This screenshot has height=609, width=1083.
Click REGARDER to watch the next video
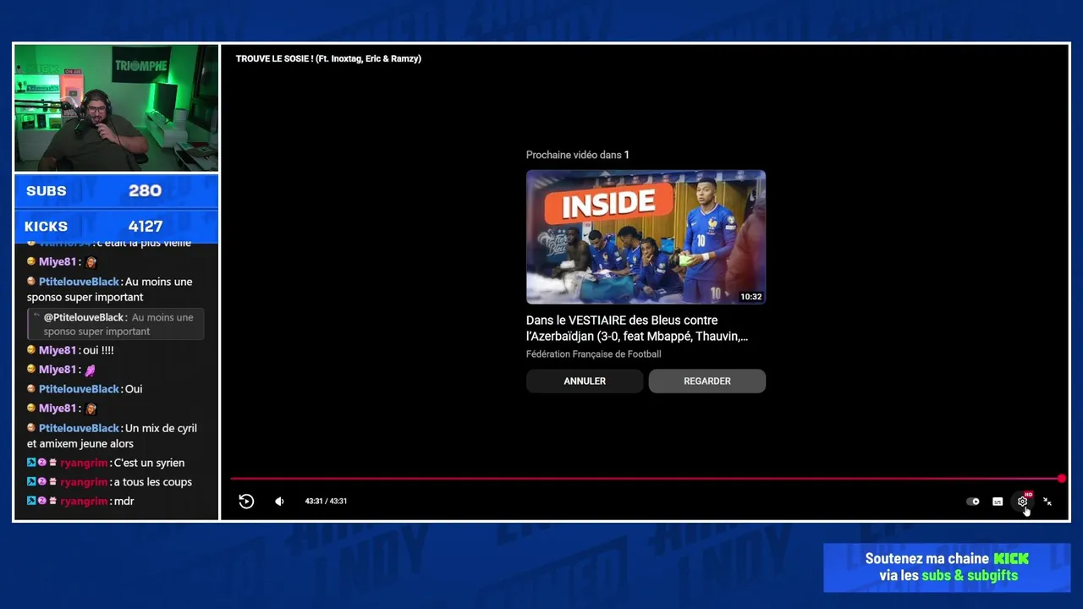[707, 381]
